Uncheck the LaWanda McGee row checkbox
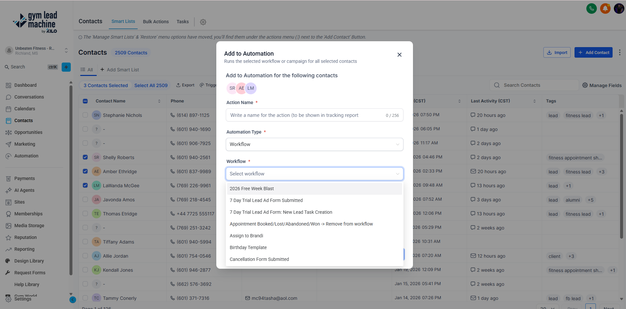The width and height of the screenshot is (626, 309). (x=85, y=185)
